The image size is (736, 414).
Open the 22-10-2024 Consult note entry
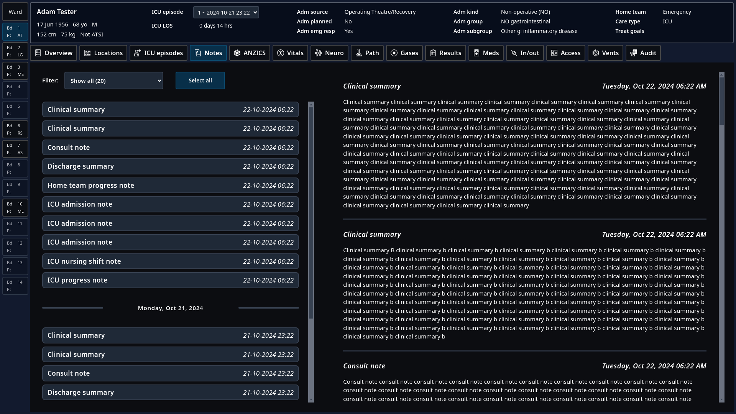pyautogui.click(x=171, y=148)
